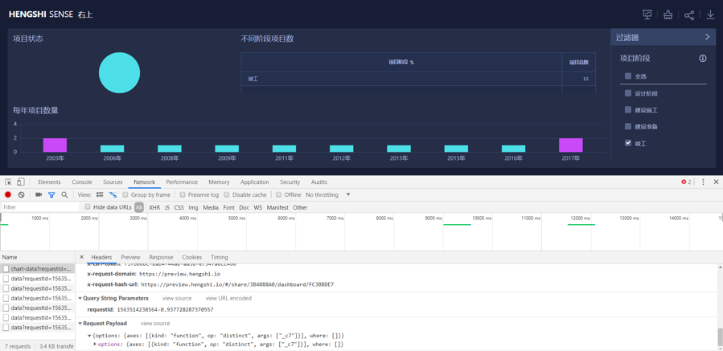Click the 项目总数 column header
The height and width of the screenshot is (351, 723).
click(579, 62)
